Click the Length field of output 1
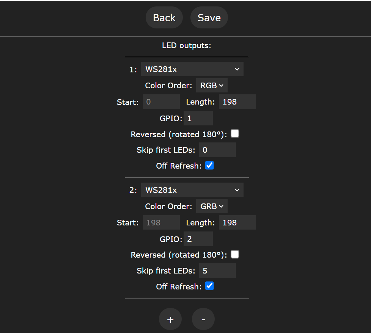The width and height of the screenshot is (371, 333). [x=237, y=102]
